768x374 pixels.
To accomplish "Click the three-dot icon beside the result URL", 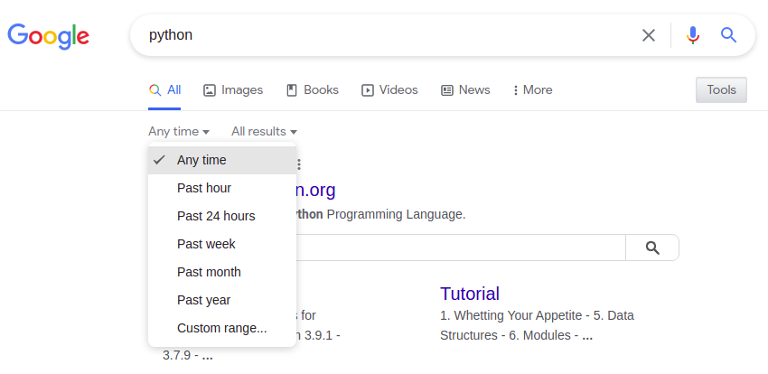I will pos(299,164).
